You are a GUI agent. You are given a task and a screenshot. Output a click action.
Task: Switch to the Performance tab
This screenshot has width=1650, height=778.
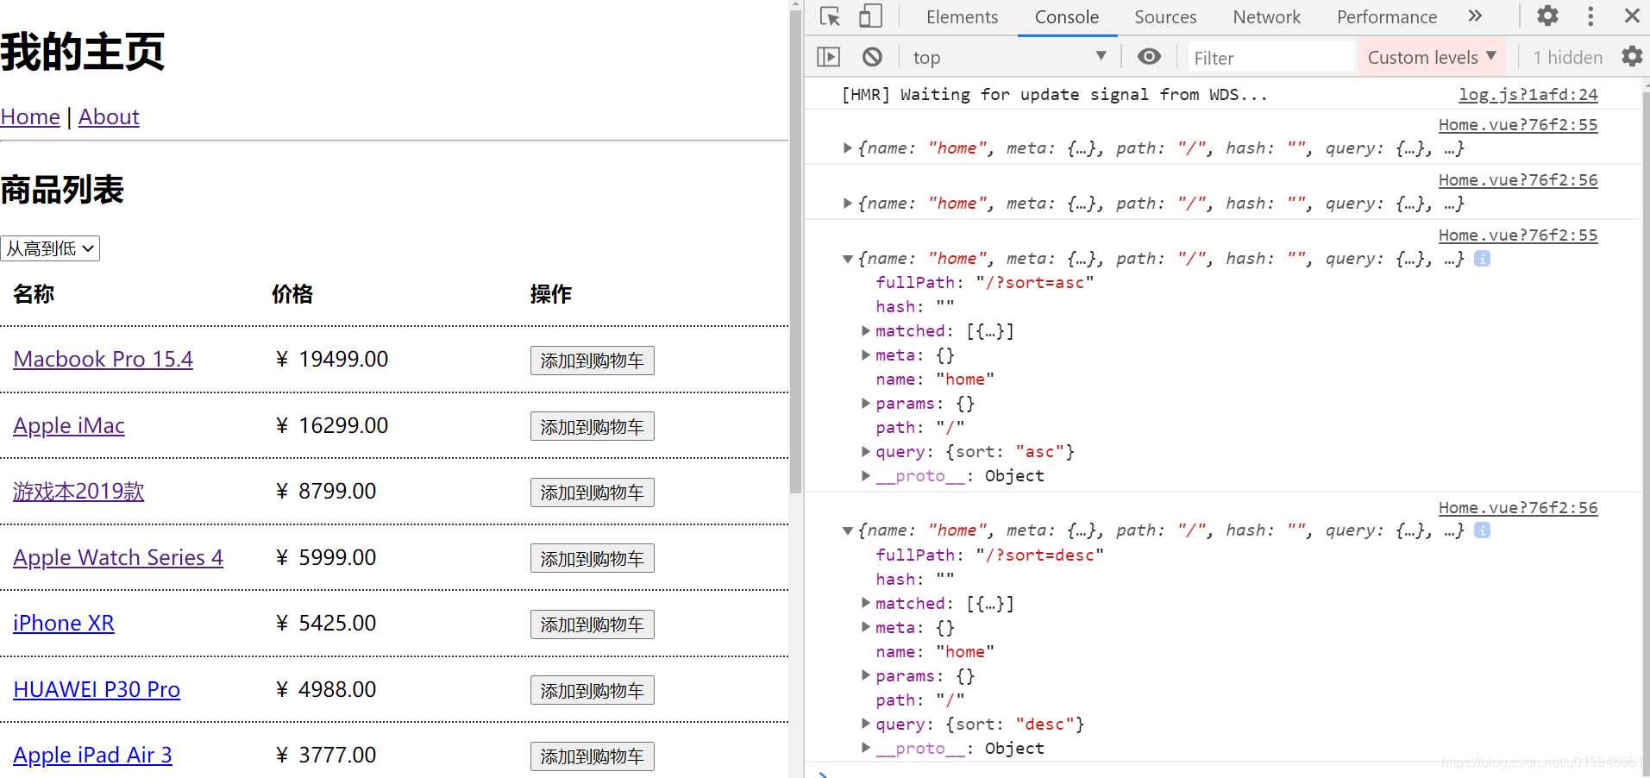pyautogui.click(x=1387, y=17)
